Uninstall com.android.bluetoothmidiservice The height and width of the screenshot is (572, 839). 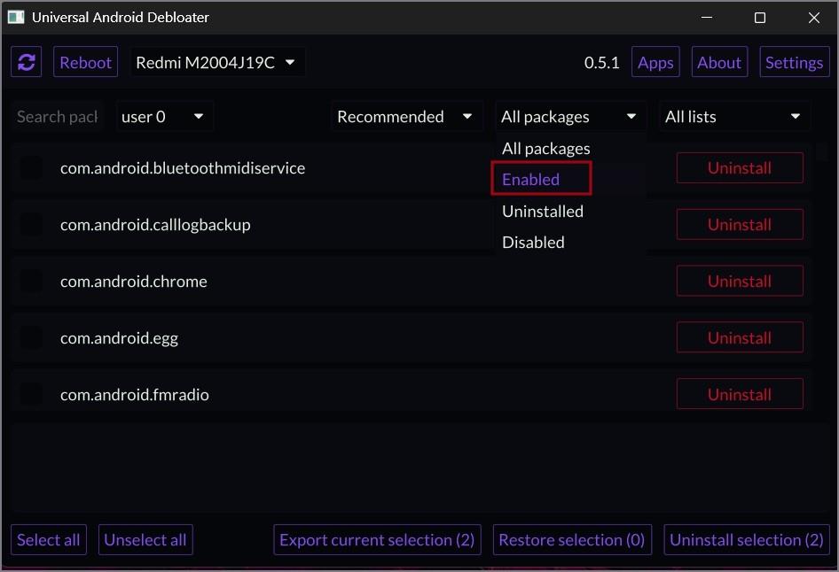click(740, 167)
